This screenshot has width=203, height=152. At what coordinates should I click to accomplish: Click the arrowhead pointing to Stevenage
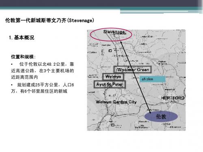121,43
